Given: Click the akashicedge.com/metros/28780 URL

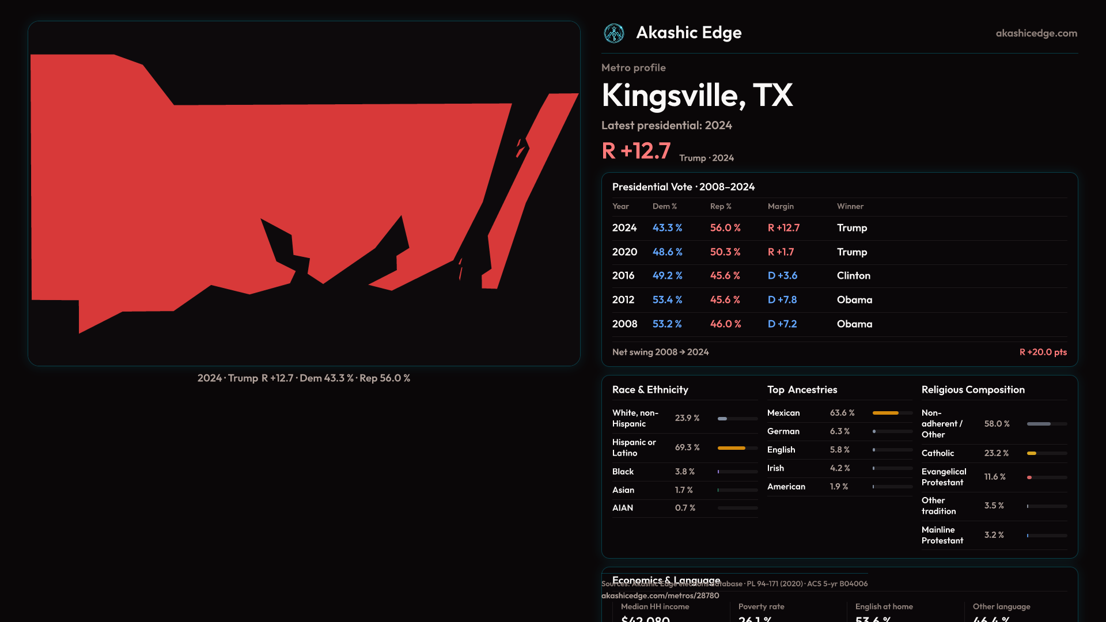Looking at the screenshot, I should pyautogui.click(x=660, y=596).
